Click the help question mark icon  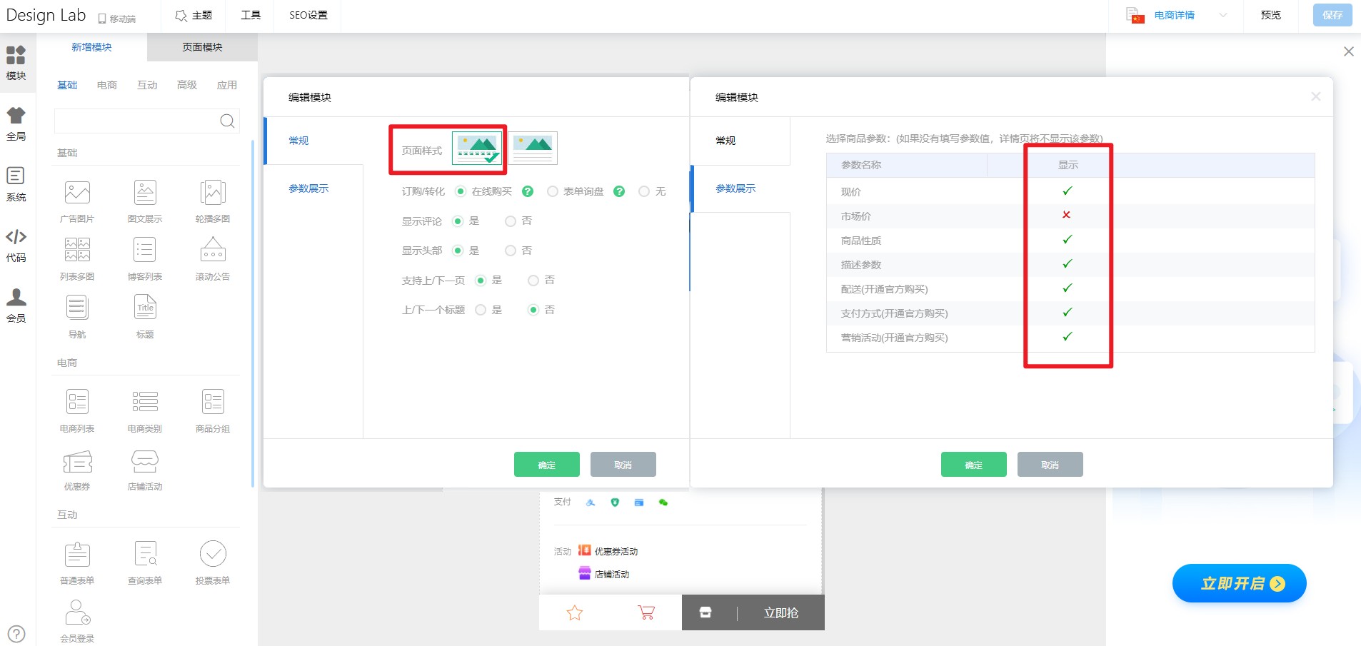click(16, 634)
